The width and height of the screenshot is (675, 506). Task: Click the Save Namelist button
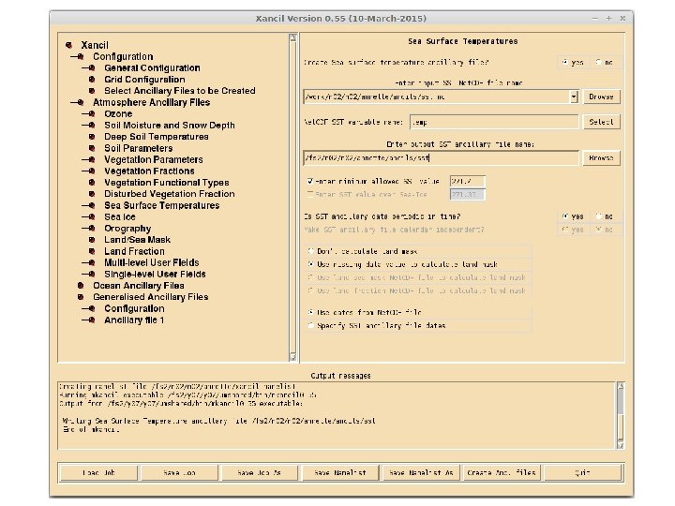pos(339,473)
